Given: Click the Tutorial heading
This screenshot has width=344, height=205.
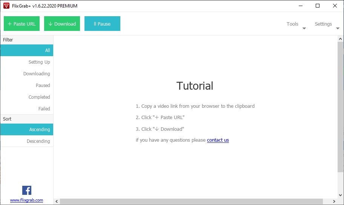Looking at the screenshot, I should point(195,86).
